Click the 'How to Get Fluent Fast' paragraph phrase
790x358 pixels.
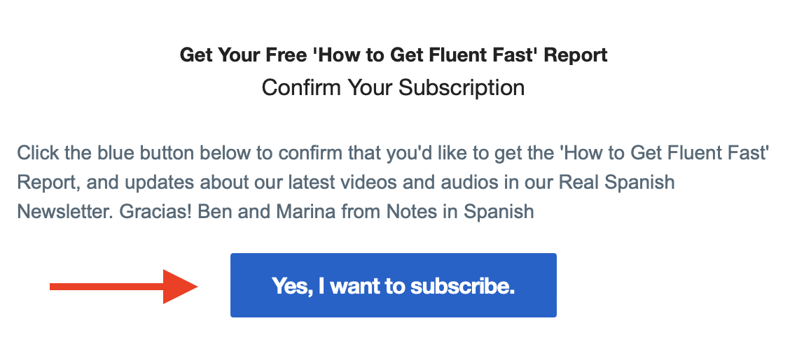(665, 152)
